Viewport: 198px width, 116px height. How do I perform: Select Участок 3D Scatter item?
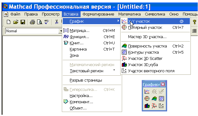[156, 58]
